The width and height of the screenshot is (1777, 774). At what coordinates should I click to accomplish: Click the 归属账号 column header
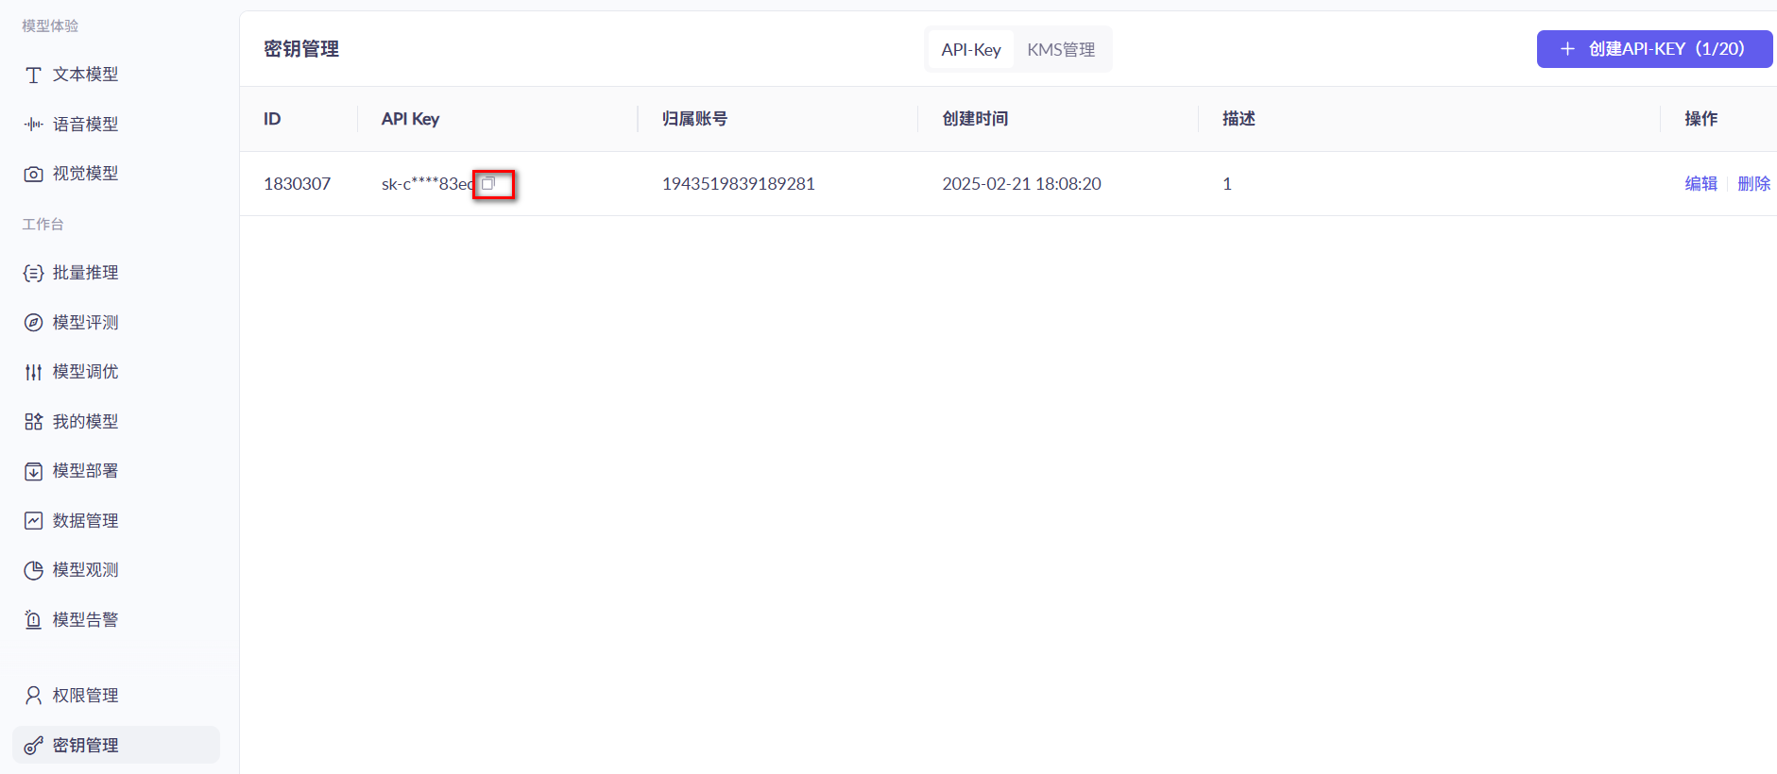(694, 119)
